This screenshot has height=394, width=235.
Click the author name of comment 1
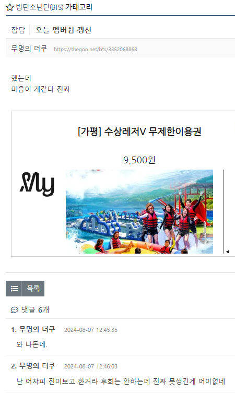[x=37, y=329]
